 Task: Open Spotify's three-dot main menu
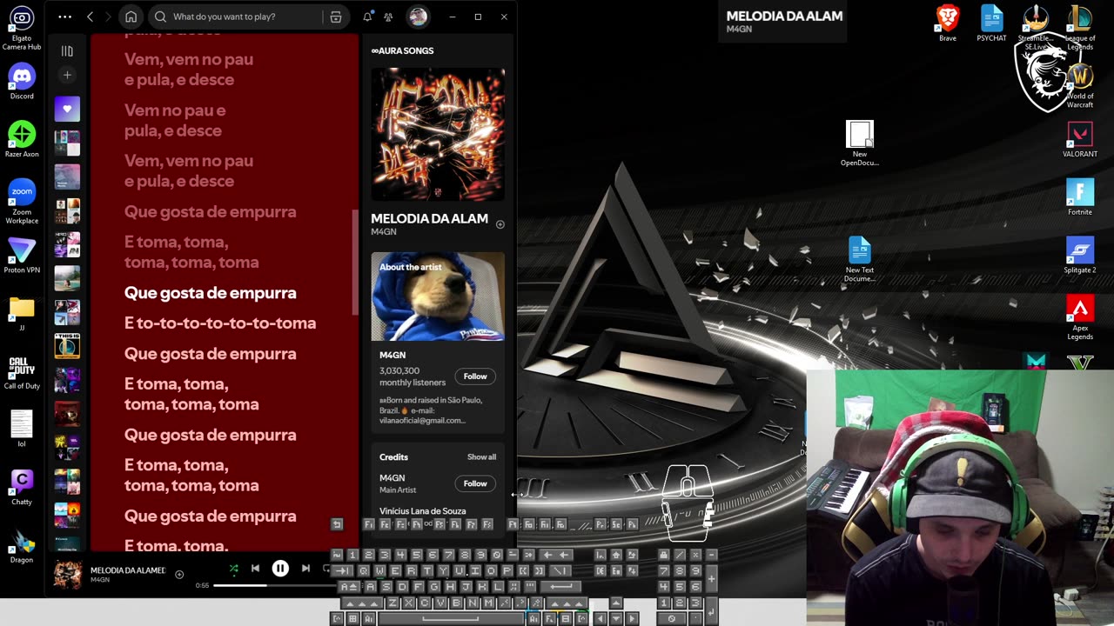[x=65, y=17]
